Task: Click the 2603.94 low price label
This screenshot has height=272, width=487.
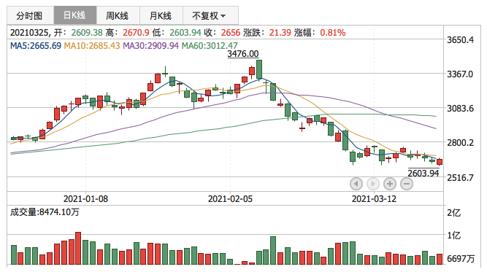Action: 423,173
